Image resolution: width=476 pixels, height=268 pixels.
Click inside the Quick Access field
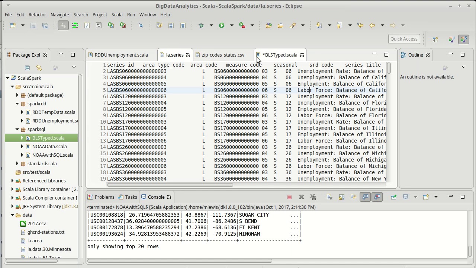(x=404, y=39)
